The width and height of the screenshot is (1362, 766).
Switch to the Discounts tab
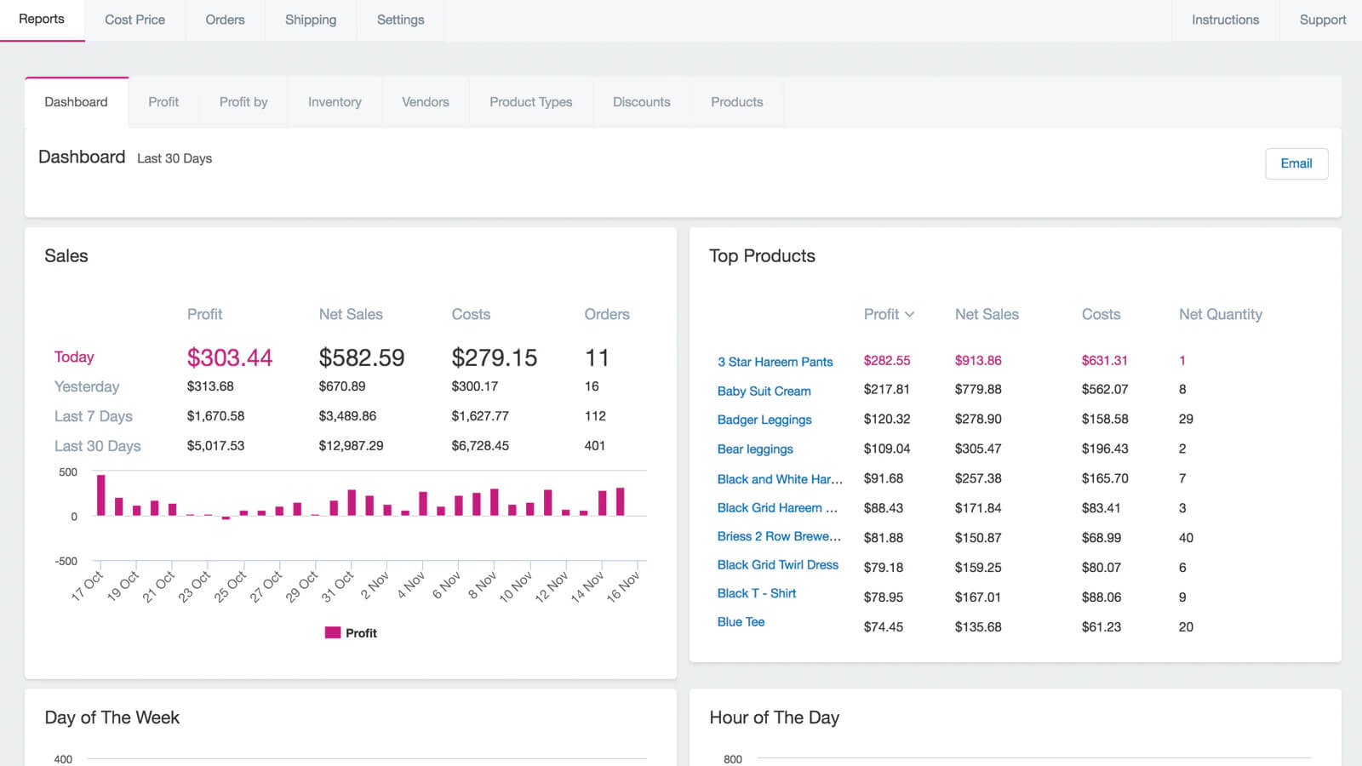point(641,101)
